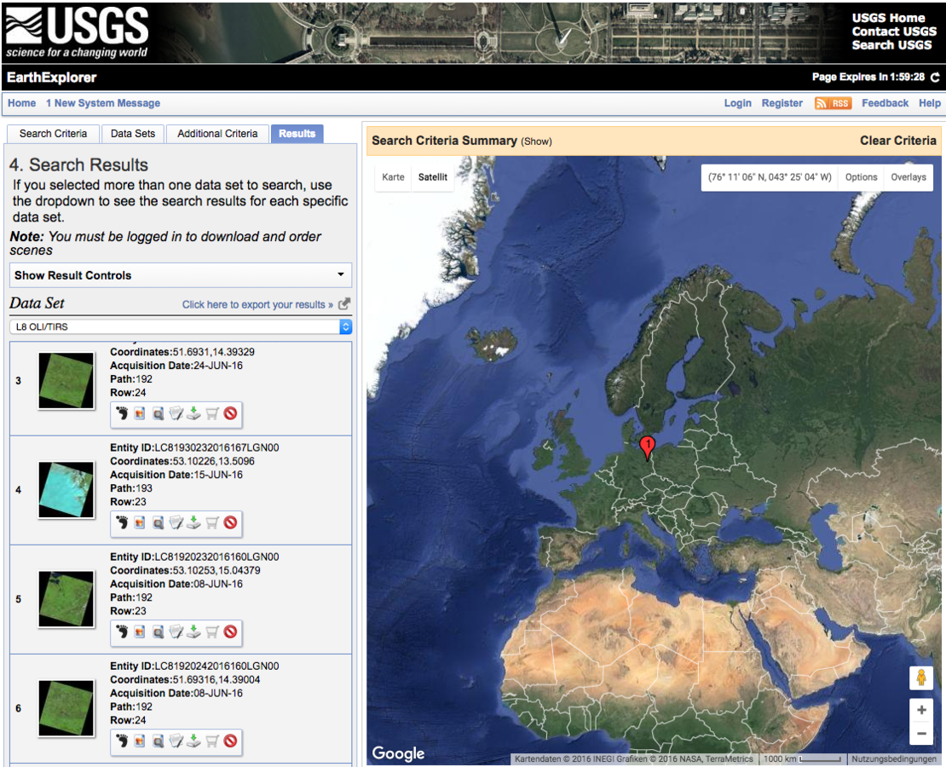Go to the Home link
Screen dimensions: 946x767
(x=21, y=103)
